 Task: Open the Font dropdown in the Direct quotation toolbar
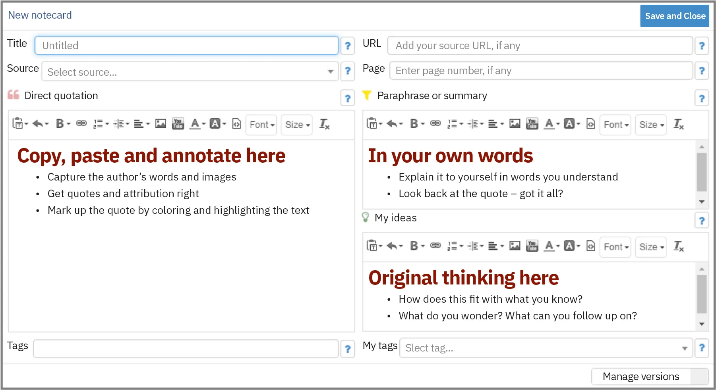(x=261, y=125)
